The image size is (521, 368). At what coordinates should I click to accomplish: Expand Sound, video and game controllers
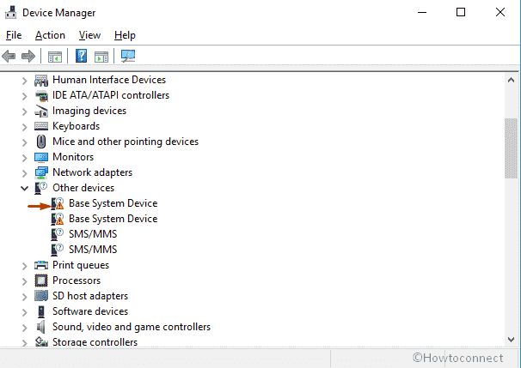pyautogui.click(x=24, y=328)
